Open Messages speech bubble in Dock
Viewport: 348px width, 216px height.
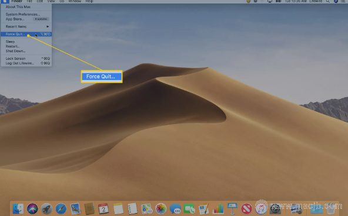click(x=175, y=209)
